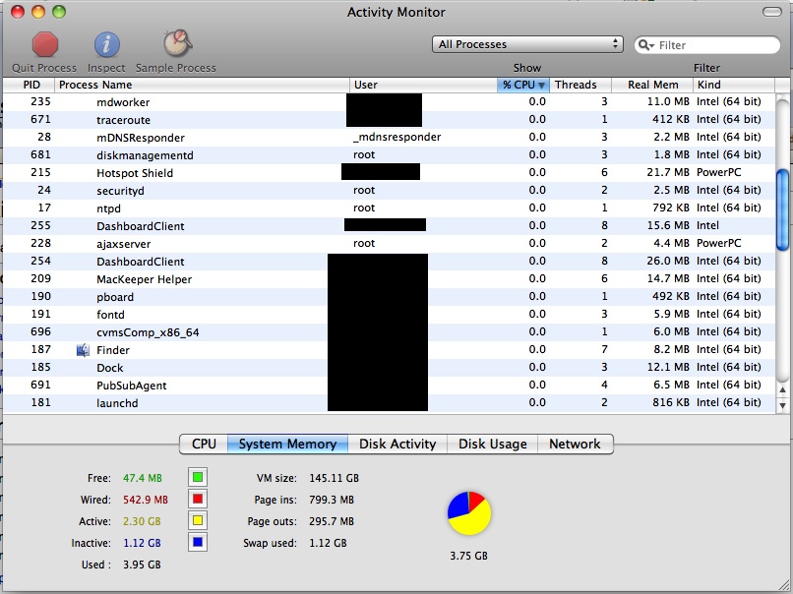This screenshot has width=793, height=594.
Task: Click the Sample Process icon
Action: [x=177, y=43]
